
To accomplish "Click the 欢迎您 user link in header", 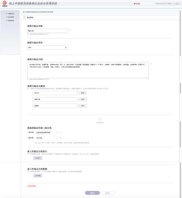I will [138, 4].
